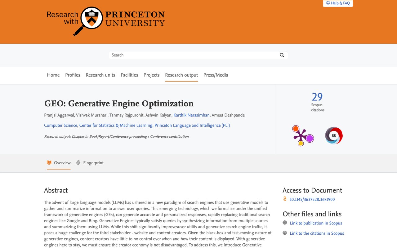This screenshot has width=397, height=248.
Task: Click the search magnifier icon
Action: click(282, 55)
